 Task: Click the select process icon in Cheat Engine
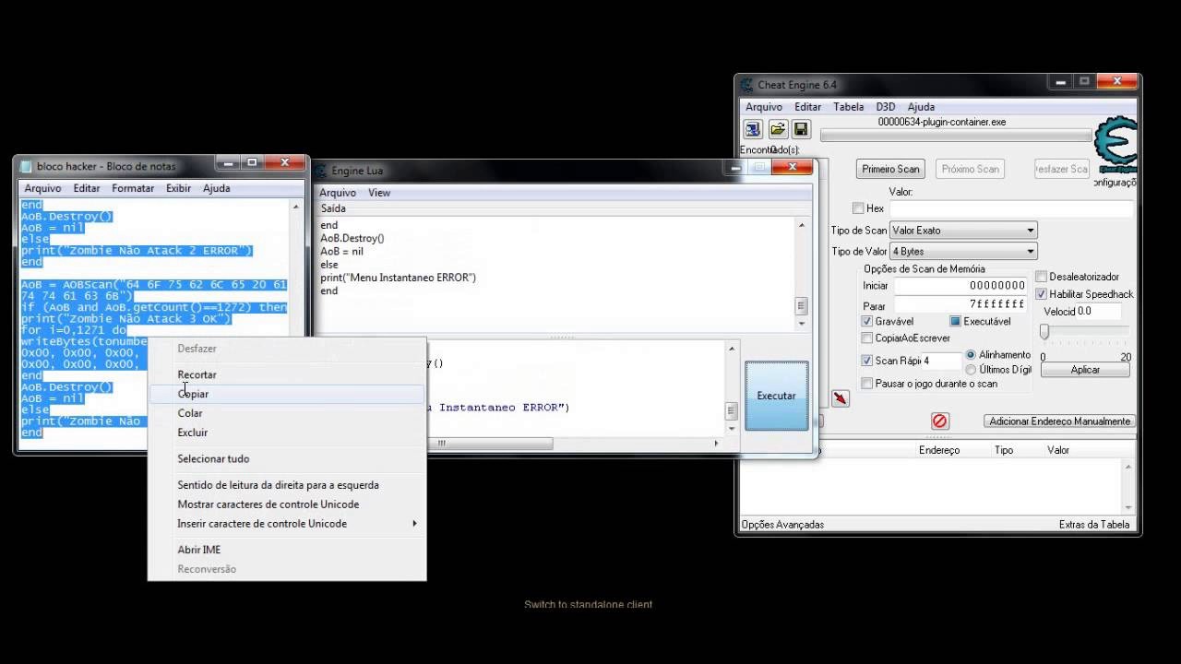click(753, 129)
